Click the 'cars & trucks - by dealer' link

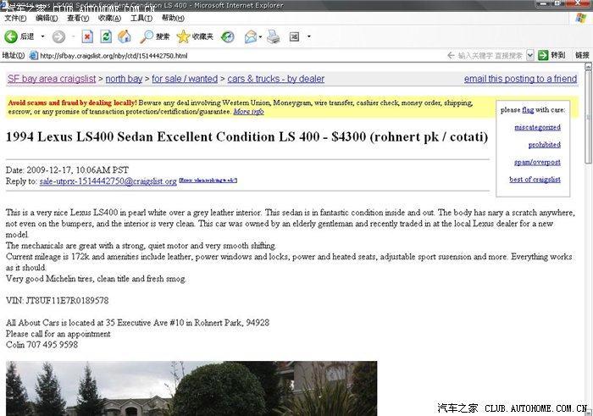tap(275, 79)
